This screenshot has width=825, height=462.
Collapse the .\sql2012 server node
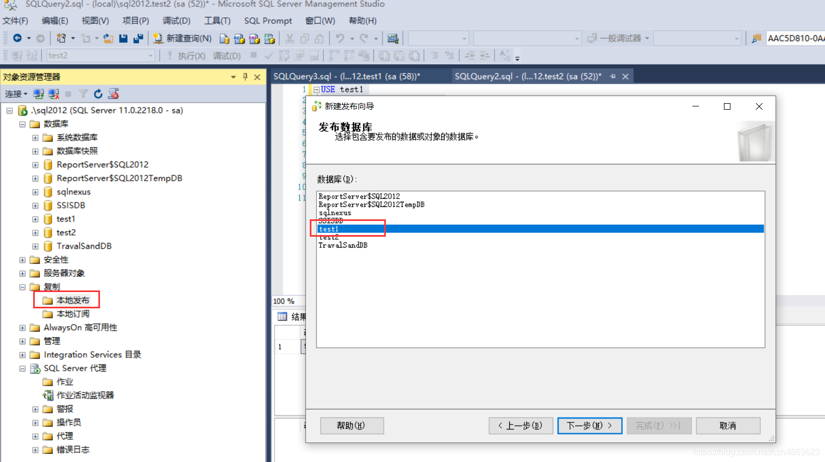tap(9, 110)
